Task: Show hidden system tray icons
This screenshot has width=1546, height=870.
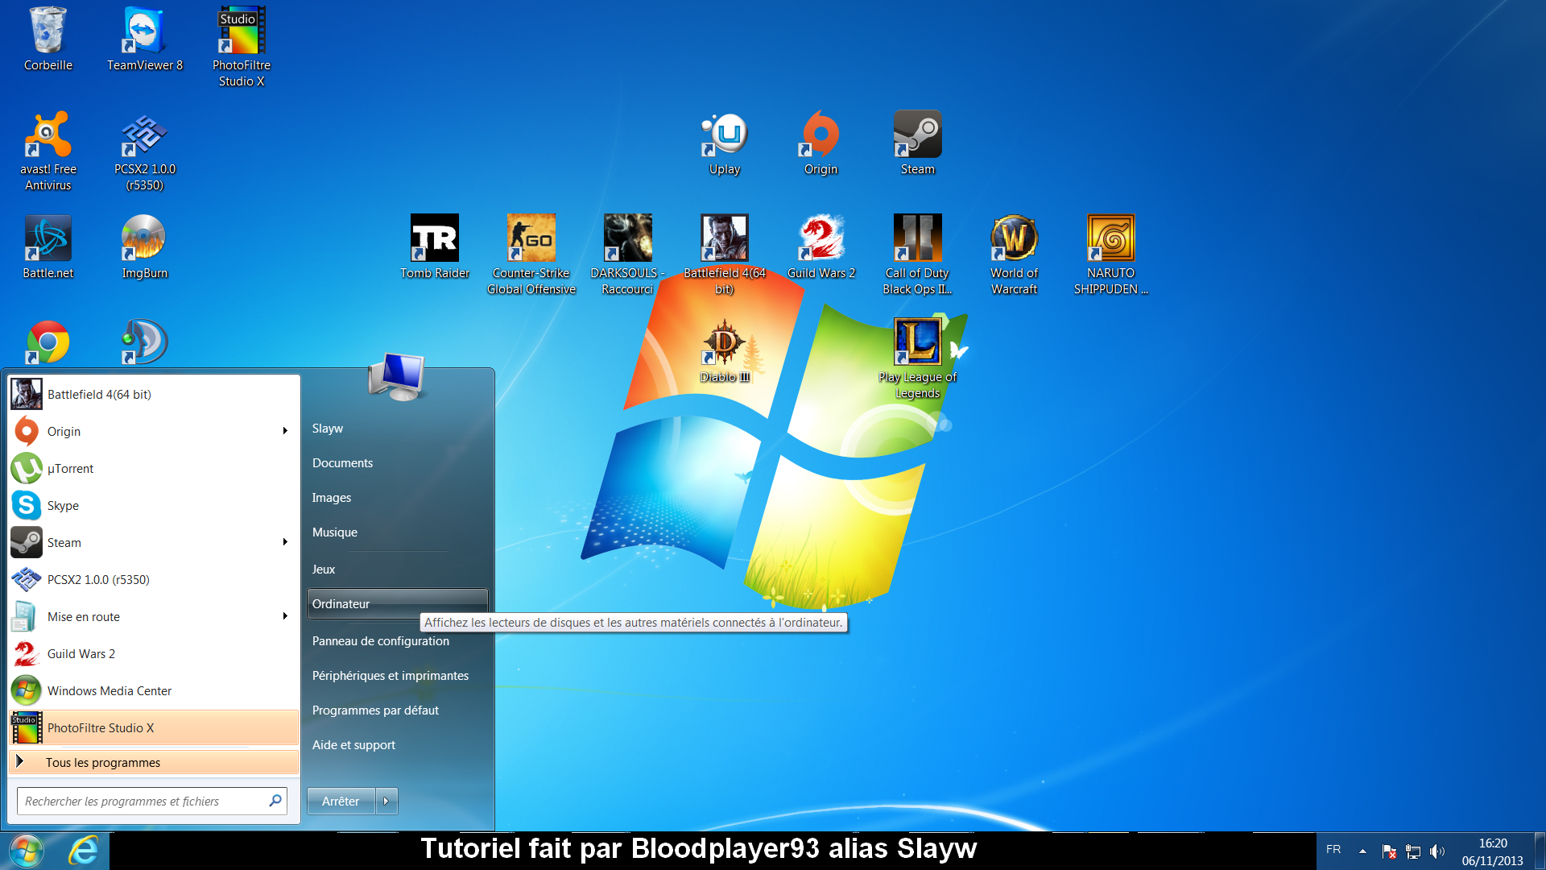Action: pyautogui.click(x=1362, y=851)
